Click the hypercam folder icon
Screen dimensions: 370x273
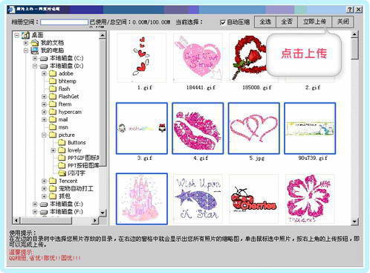pyautogui.click(x=53, y=112)
